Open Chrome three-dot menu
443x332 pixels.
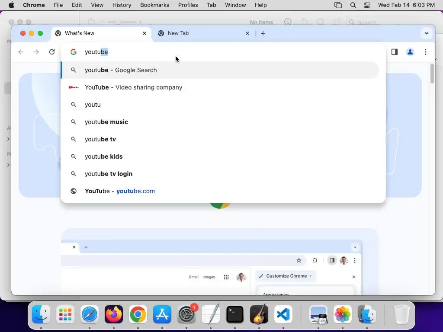pos(426,52)
